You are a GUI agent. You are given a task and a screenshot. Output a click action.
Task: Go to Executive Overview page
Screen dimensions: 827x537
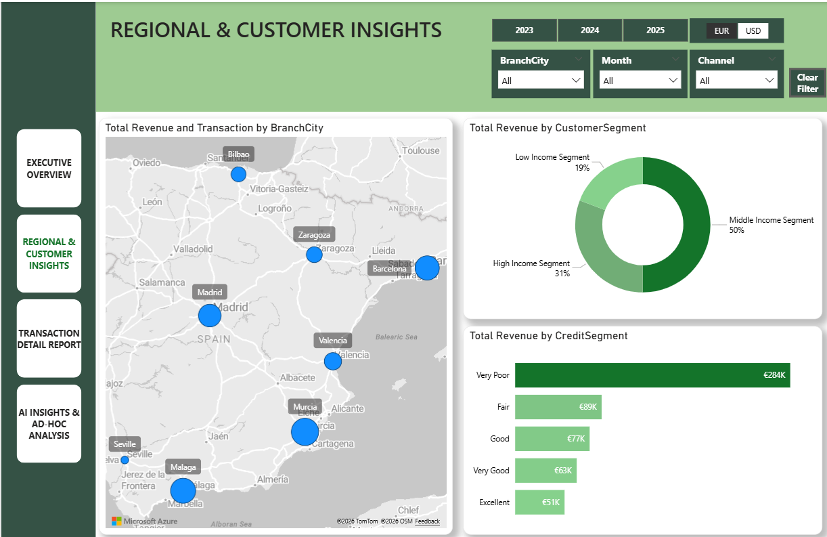point(49,169)
